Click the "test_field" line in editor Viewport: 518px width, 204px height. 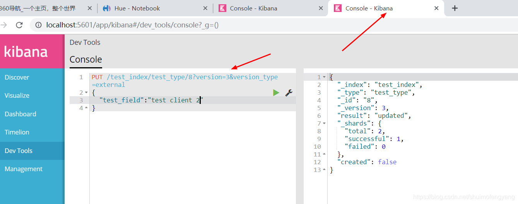151,100
